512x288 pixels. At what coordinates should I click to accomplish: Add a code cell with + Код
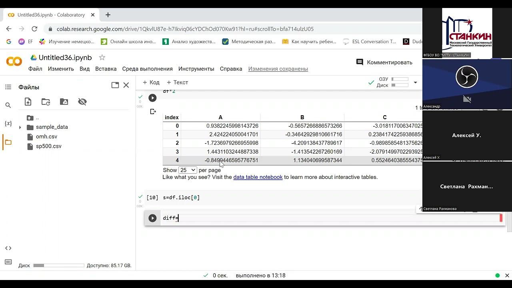click(x=151, y=82)
